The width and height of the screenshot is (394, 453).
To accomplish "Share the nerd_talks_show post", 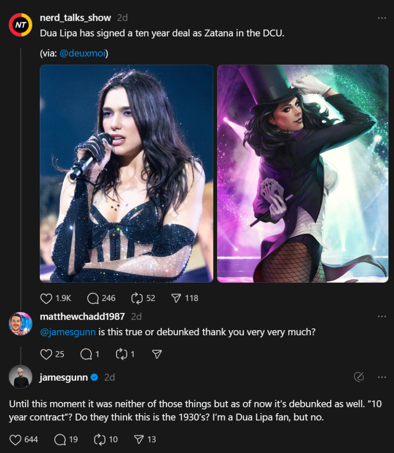I will click(x=176, y=298).
